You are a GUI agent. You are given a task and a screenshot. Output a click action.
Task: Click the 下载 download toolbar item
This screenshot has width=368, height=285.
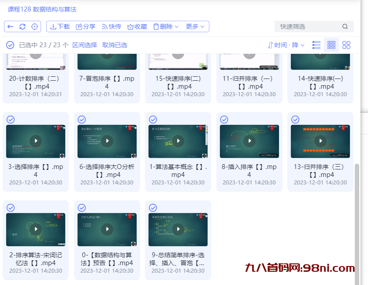click(x=59, y=26)
